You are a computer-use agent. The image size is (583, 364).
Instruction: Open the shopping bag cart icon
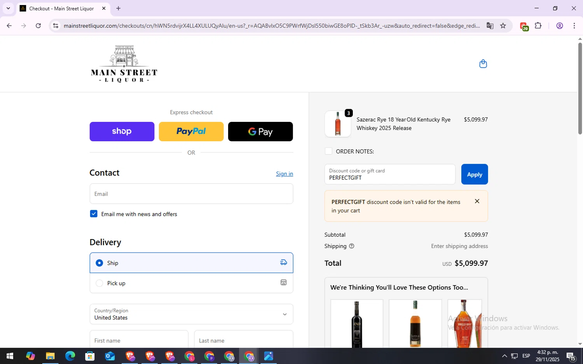483,64
